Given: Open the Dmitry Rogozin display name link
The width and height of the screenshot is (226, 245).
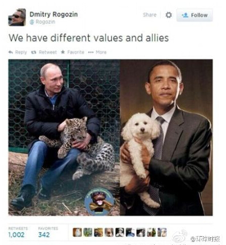Looking at the screenshot, I should [x=54, y=14].
